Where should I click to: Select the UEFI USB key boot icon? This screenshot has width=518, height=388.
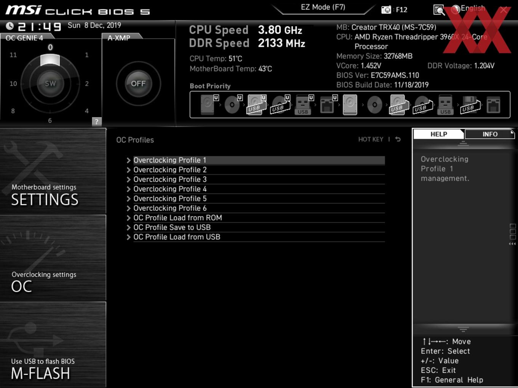tap(304, 105)
